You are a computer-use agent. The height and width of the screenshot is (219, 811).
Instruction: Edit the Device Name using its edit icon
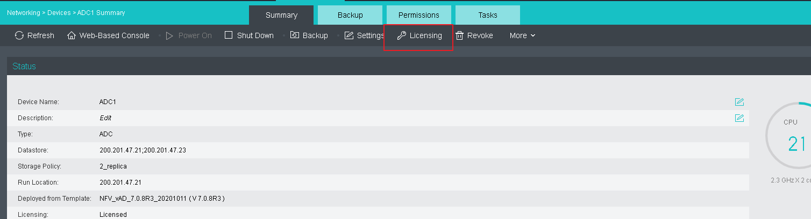pos(739,102)
